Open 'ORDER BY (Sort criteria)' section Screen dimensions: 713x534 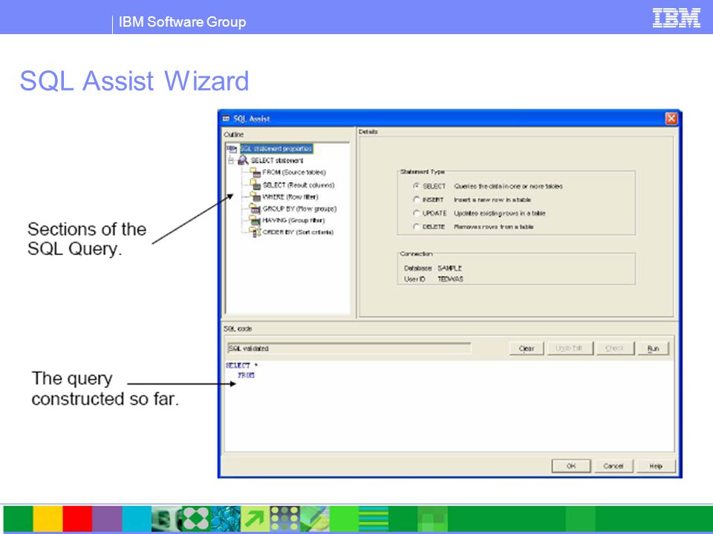pyautogui.click(x=298, y=232)
